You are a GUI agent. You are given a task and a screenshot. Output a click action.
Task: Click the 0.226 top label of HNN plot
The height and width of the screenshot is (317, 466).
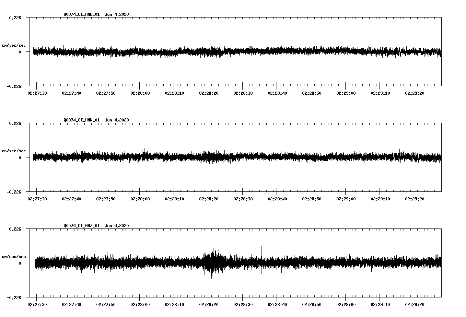(15, 123)
